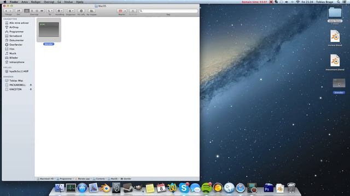Click Blender.app in the path bar
The height and width of the screenshot is (196, 350).
point(83,179)
